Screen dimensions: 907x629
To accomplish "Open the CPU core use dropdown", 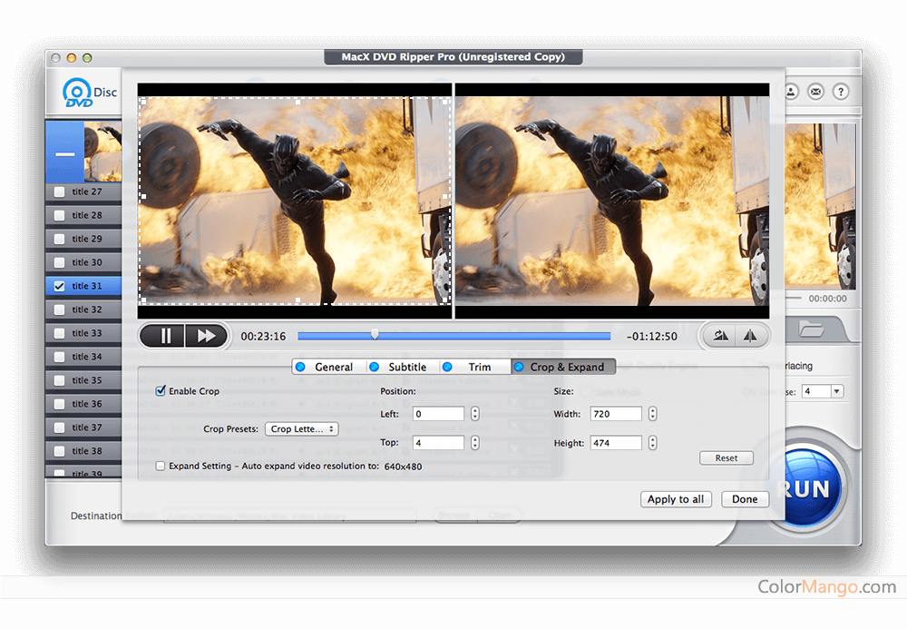I will coord(836,392).
